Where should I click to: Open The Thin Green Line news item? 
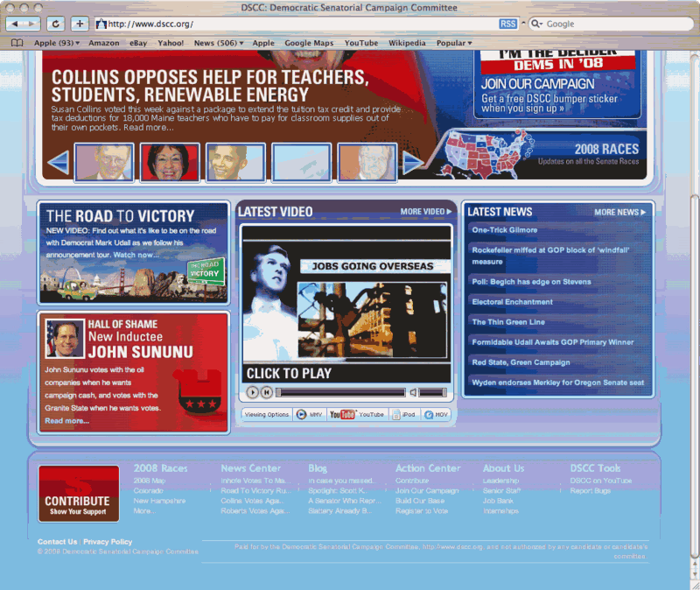click(508, 322)
